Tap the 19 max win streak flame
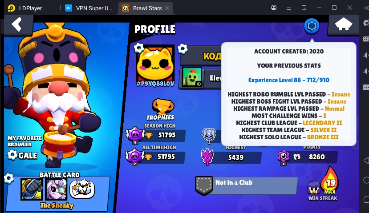The height and width of the screenshot is (213, 369). [x=330, y=181]
